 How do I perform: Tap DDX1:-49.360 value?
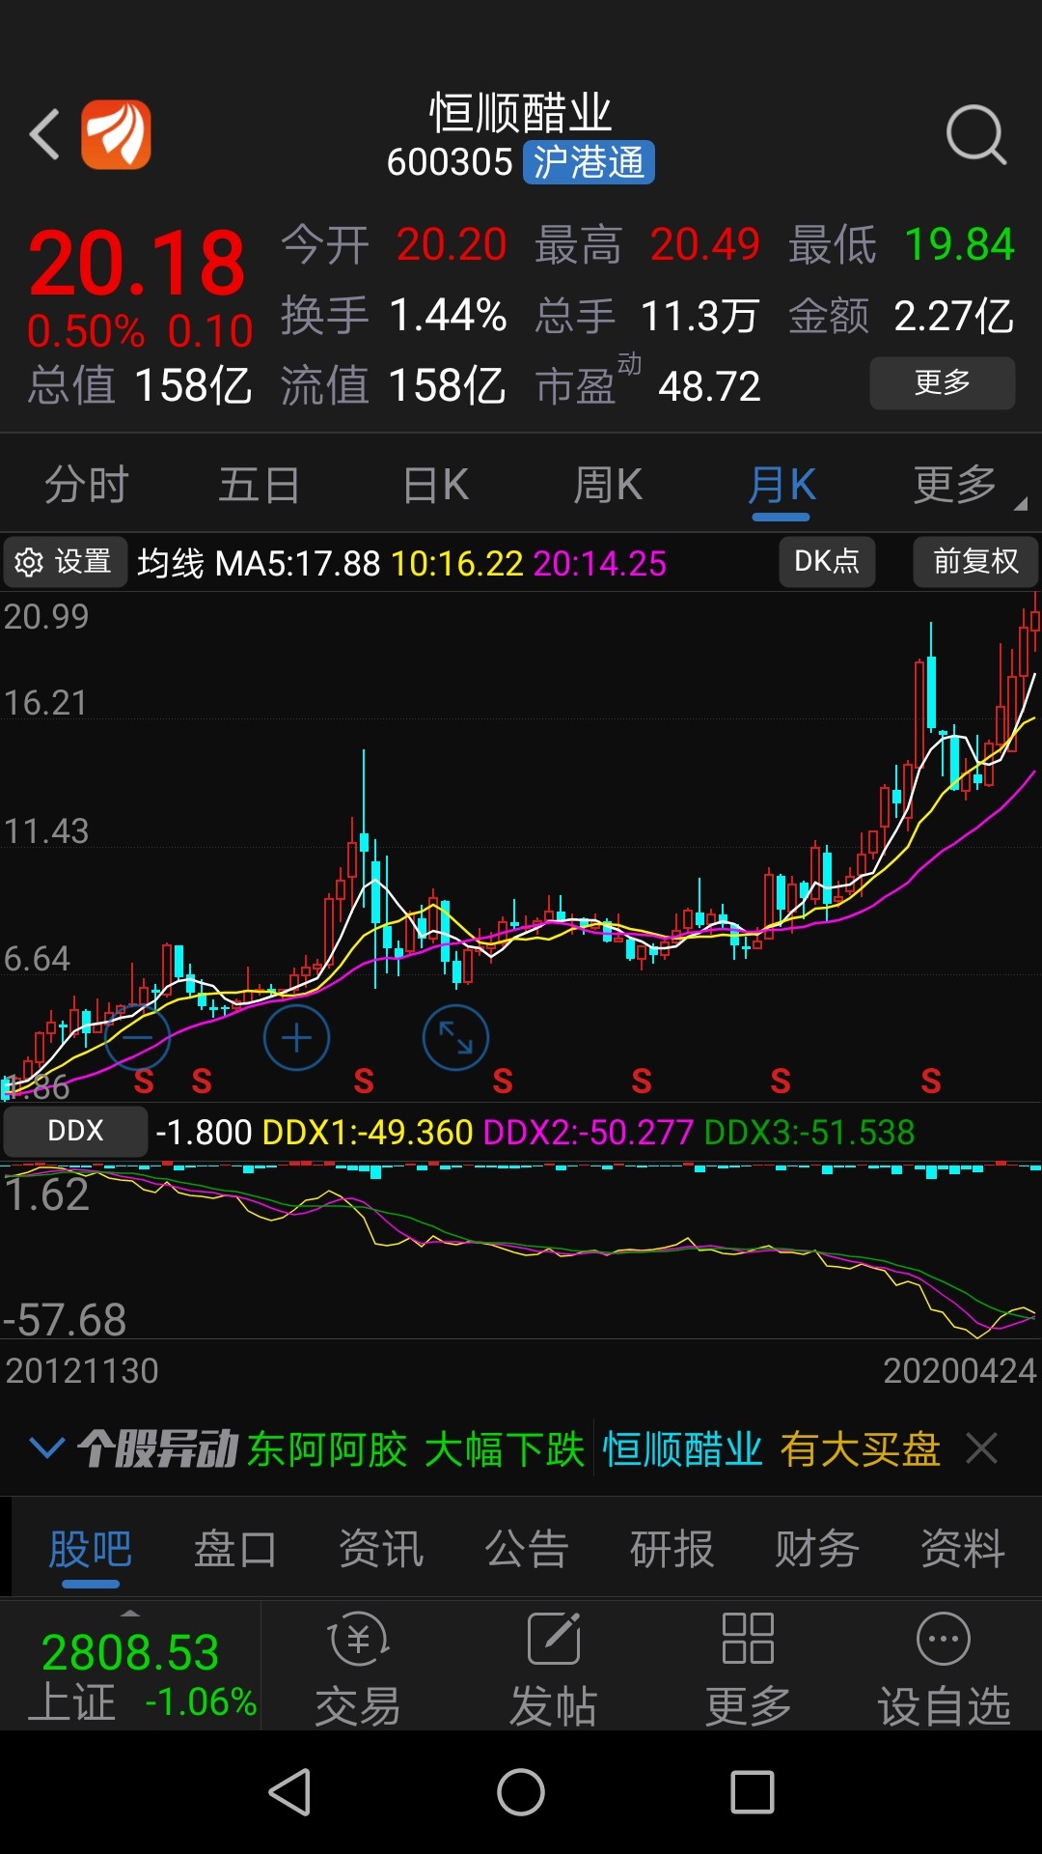[x=368, y=1132]
